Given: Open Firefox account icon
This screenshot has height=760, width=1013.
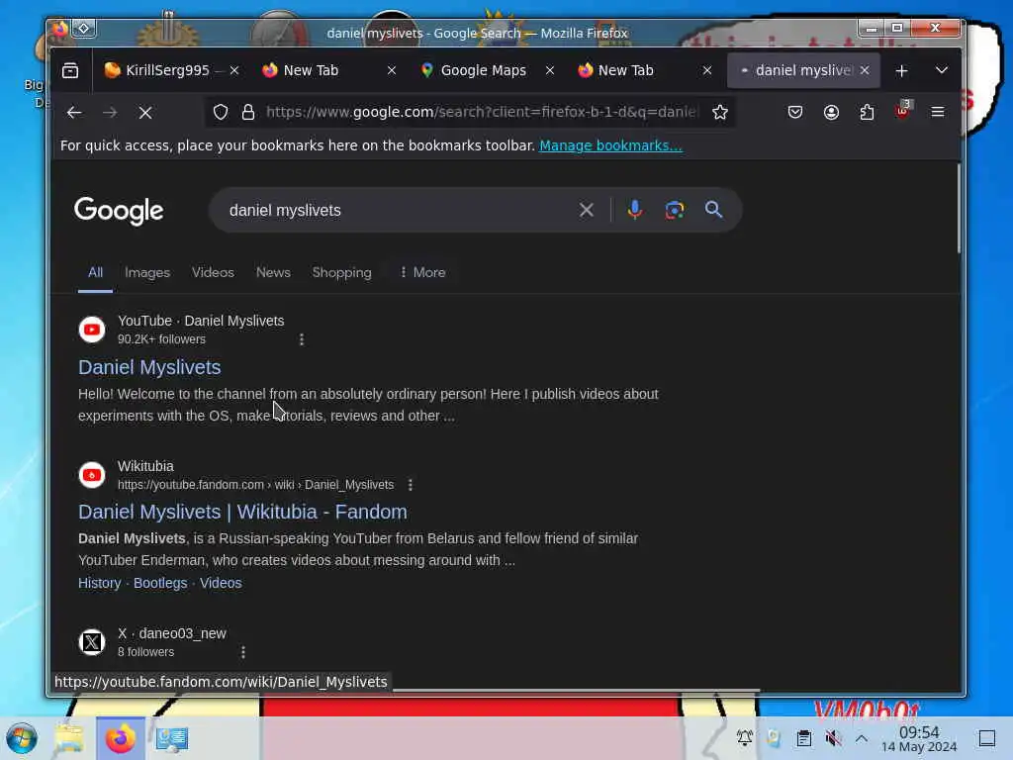Looking at the screenshot, I should (831, 112).
